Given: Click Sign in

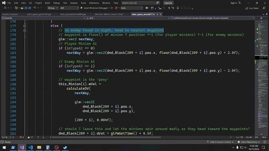Looking at the screenshot, I should tap(234, 3).
